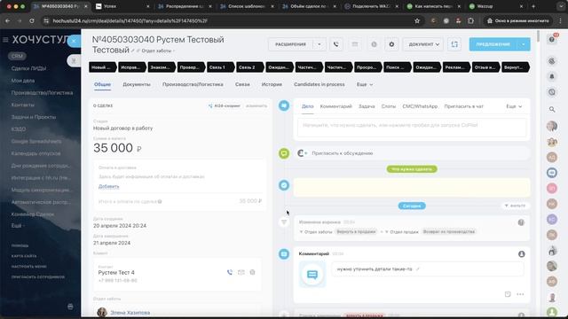Click the clock icon in right sidebar

(x=552, y=92)
